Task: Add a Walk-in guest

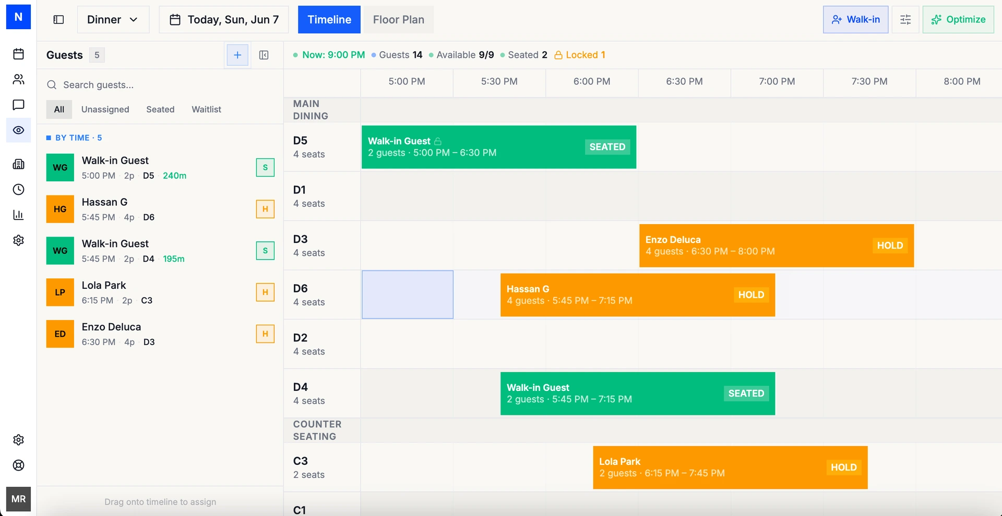Action: click(x=856, y=20)
